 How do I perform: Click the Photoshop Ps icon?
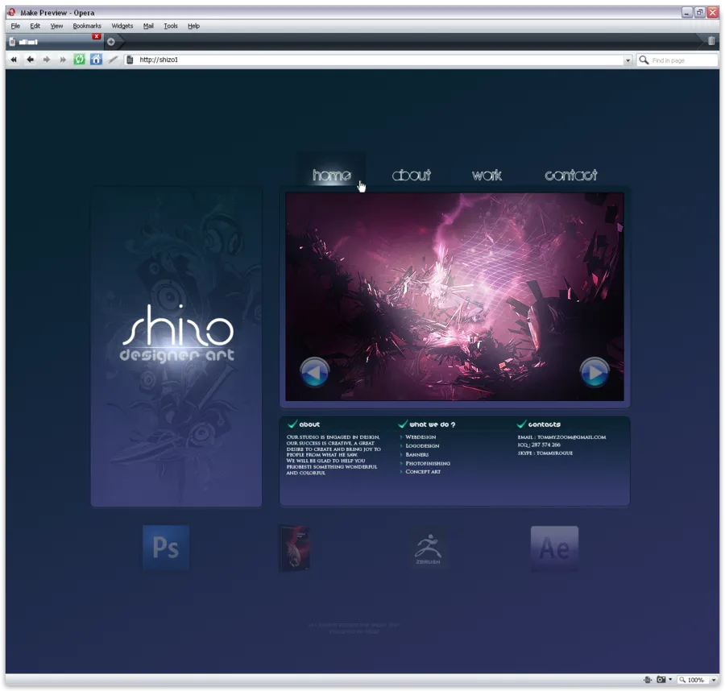coord(166,548)
